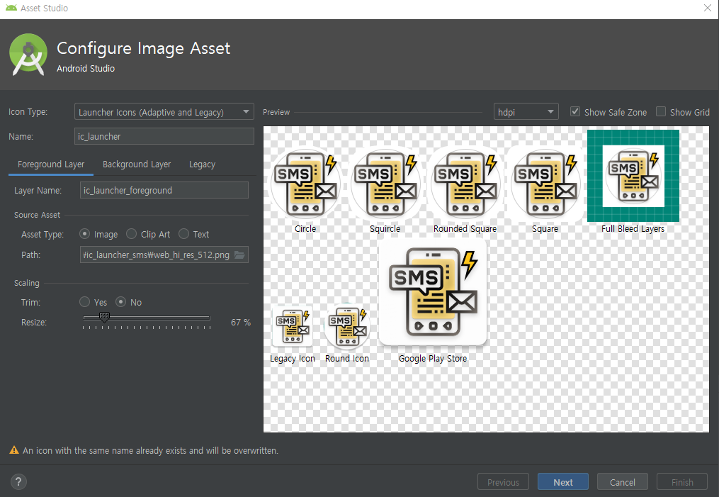719x497 pixels.
Task: Select Text asset type radio button
Action: (183, 234)
